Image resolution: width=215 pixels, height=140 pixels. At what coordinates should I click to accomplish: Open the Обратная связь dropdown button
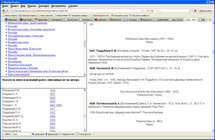tap(206, 11)
